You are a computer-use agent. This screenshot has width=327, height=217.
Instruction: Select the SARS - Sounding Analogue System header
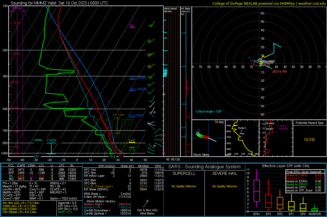tap(205, 167)
